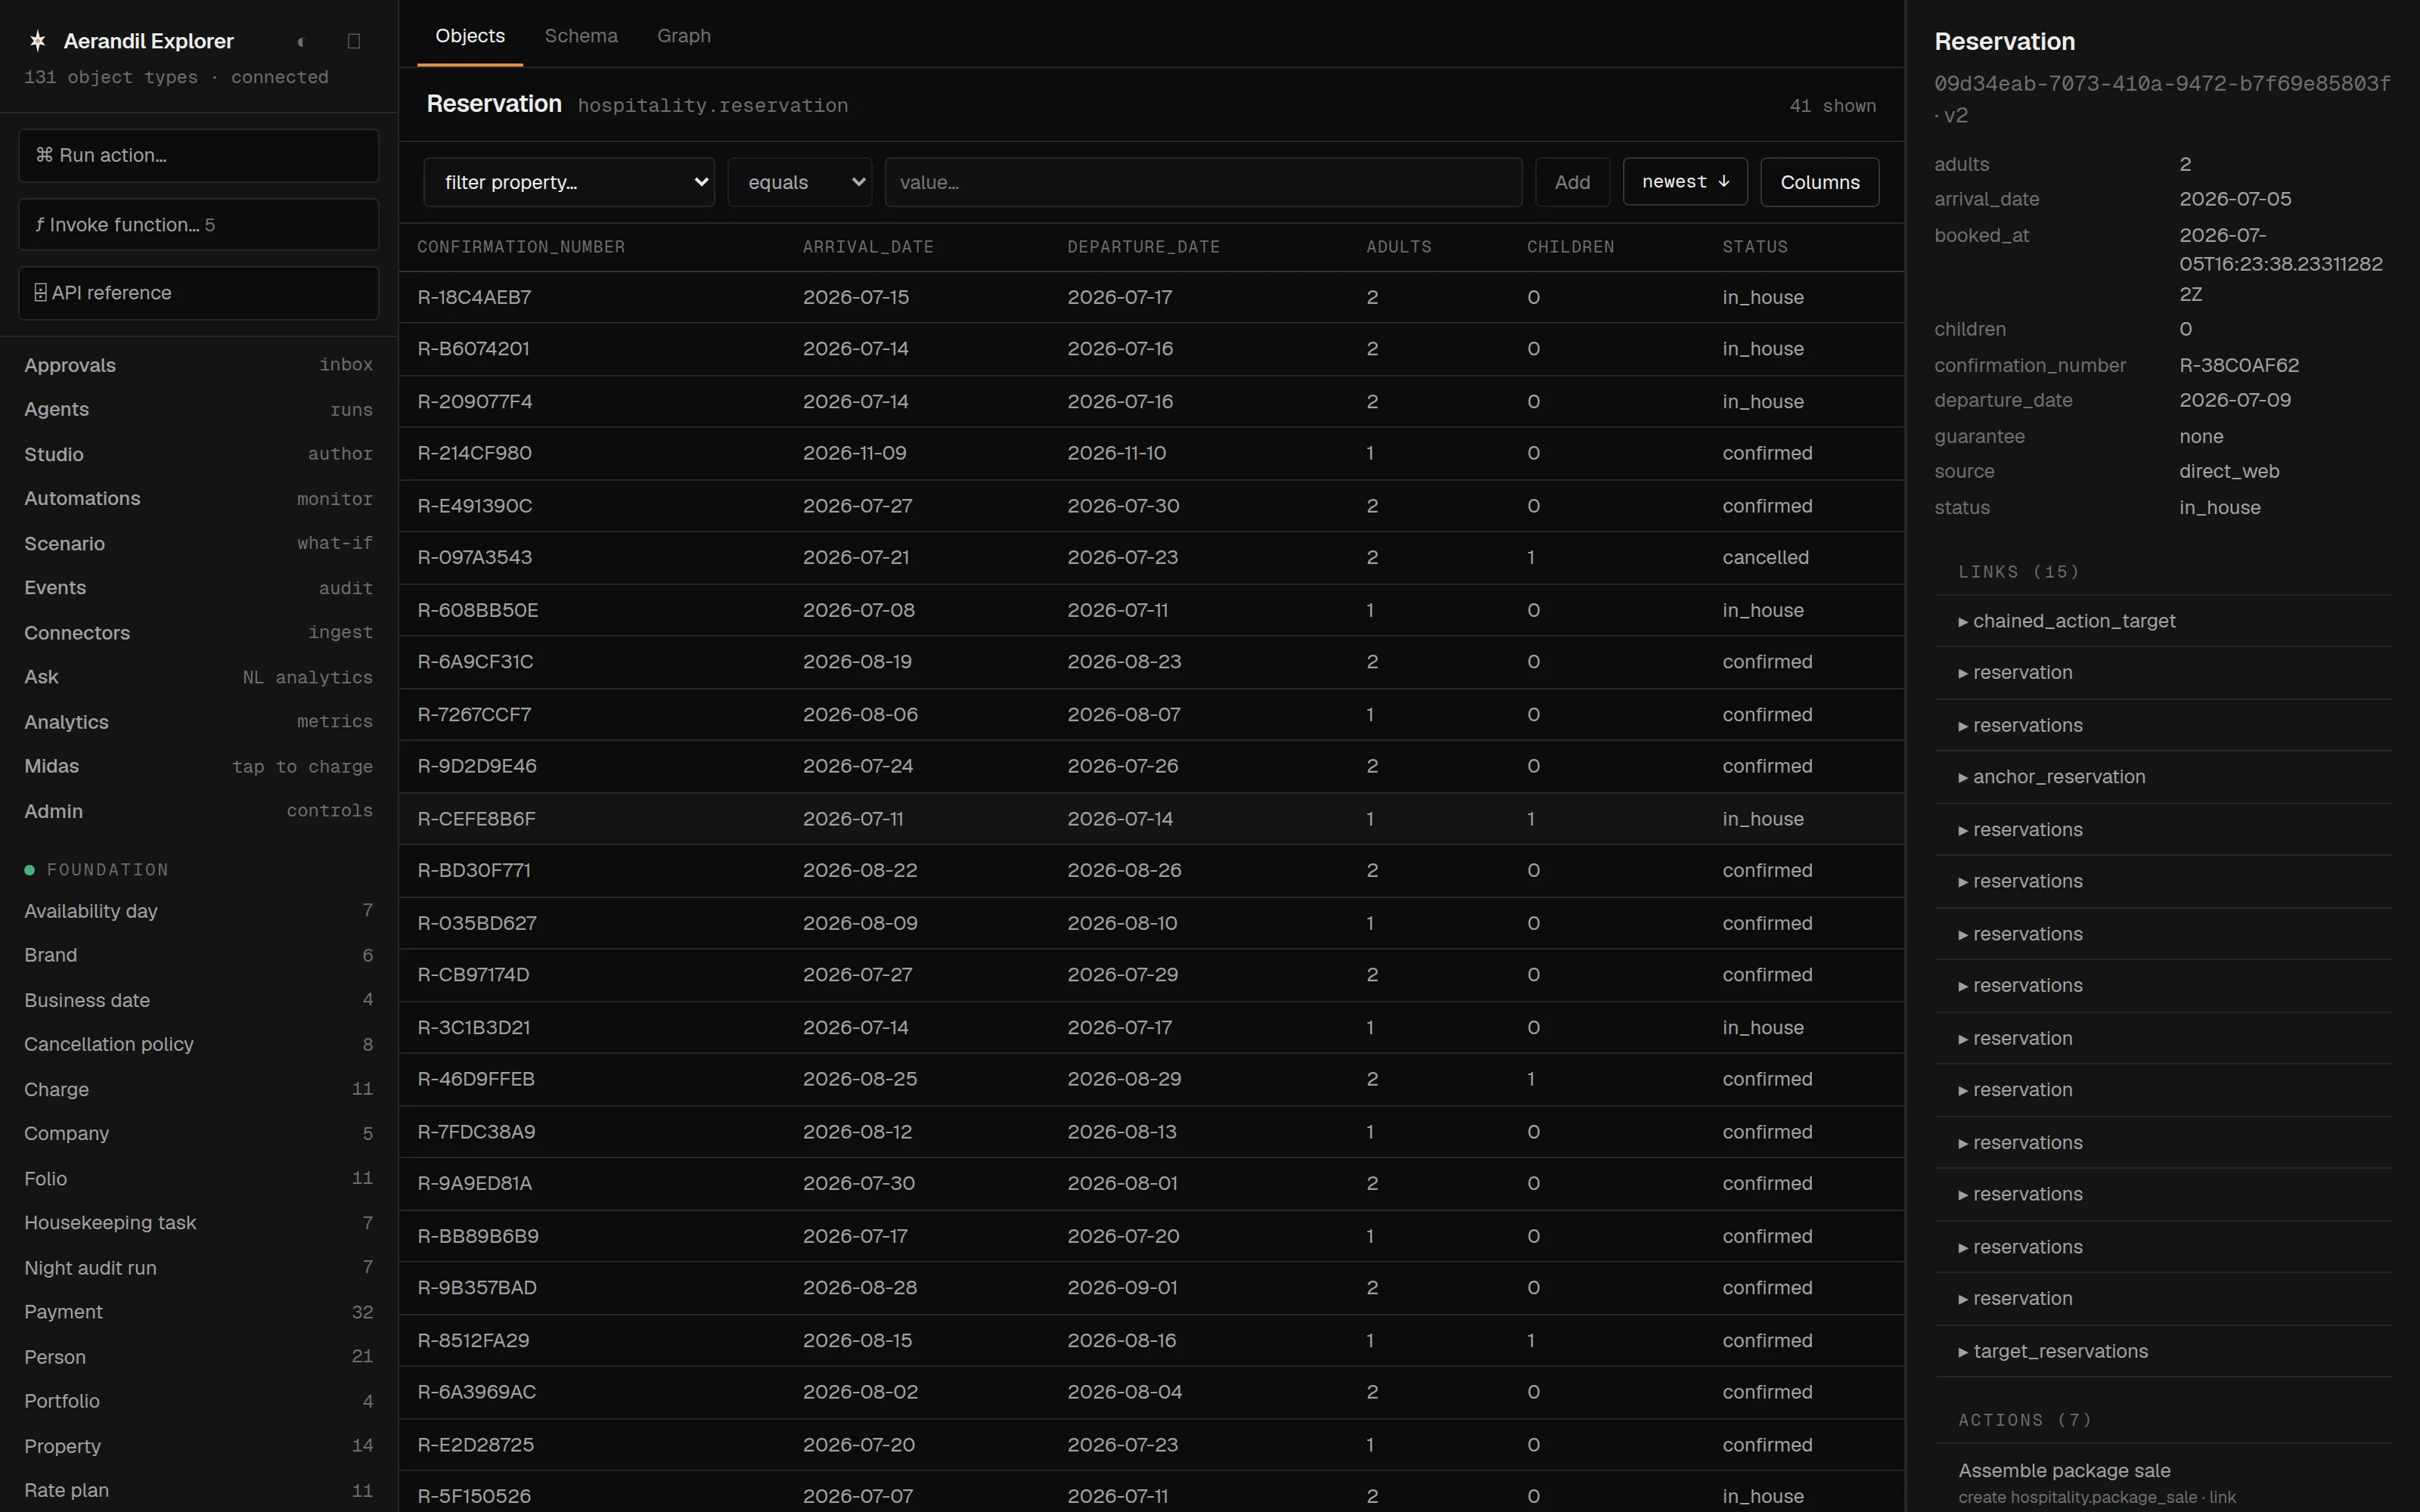Switch to the Graph tab

click(x=684, y=35)
